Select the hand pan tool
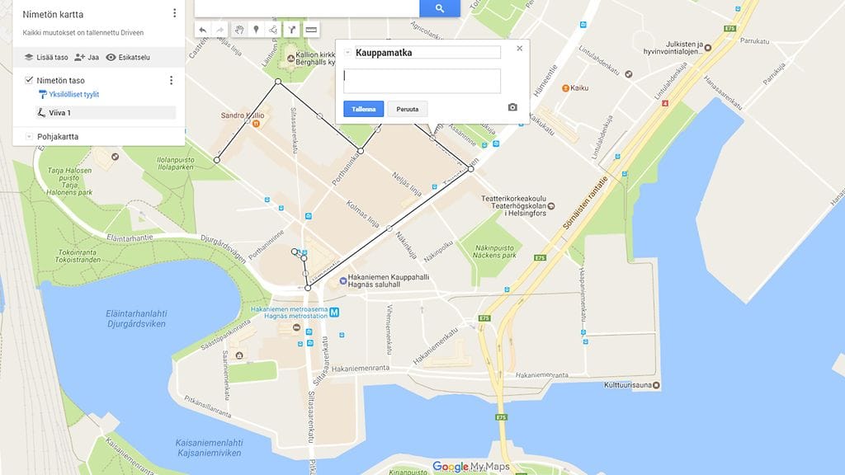The width and height of the screenshot is (845, 475). pos(239,31)
